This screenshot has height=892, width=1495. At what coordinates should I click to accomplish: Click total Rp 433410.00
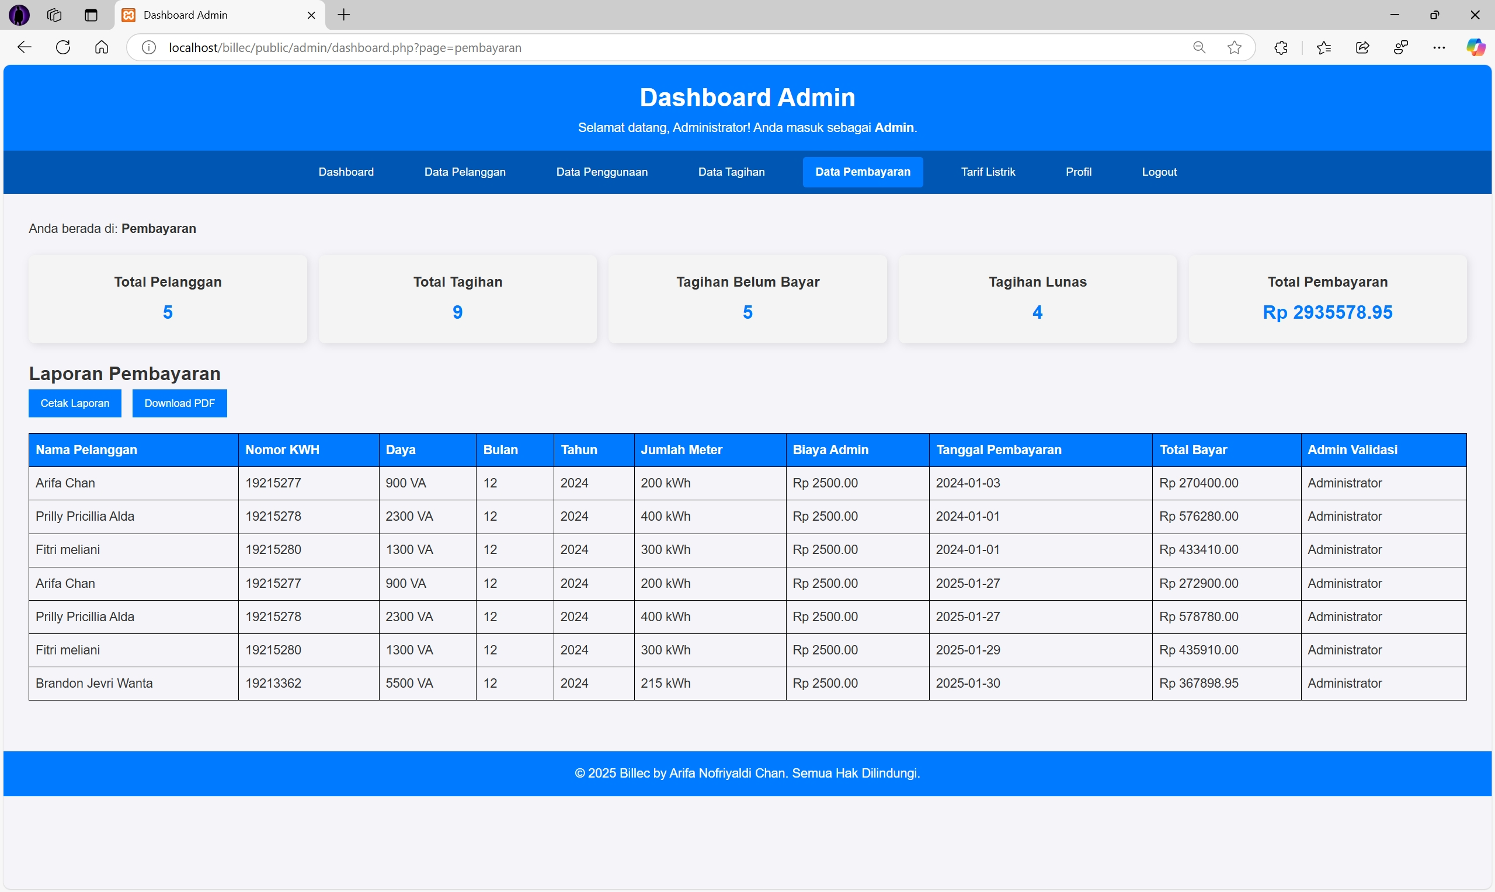(1199, 550)
